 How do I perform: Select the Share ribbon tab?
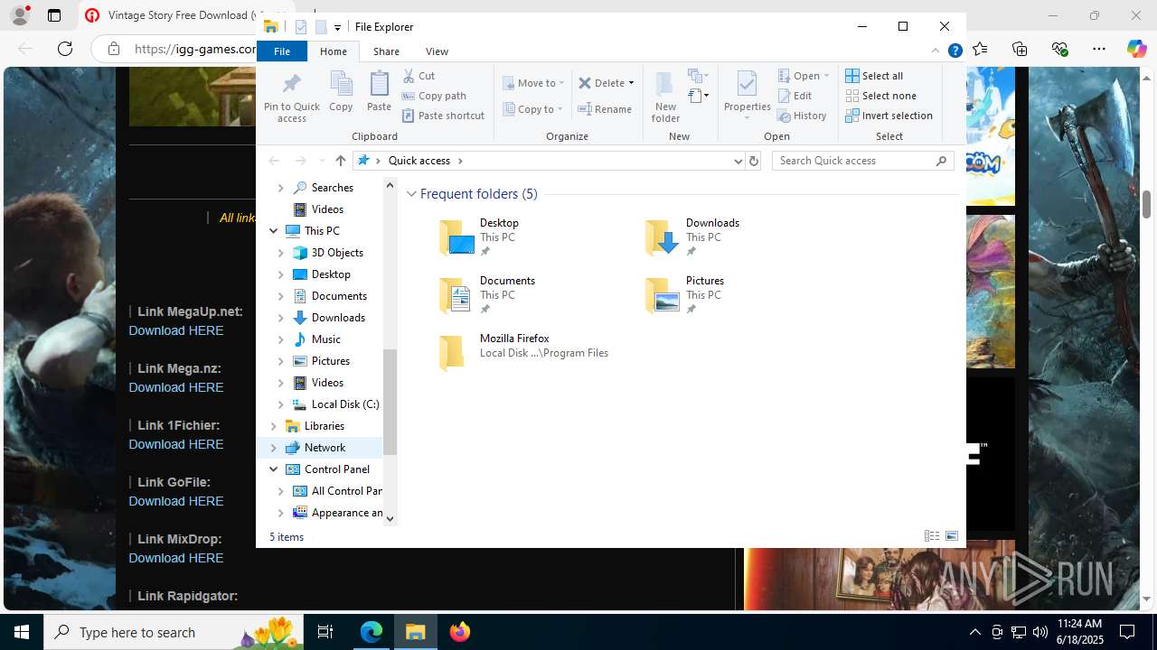[x=386, y=51]
